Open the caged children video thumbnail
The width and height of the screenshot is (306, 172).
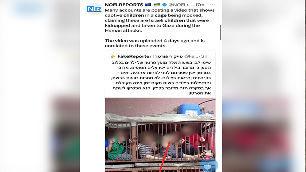pyautogui.click(x=160, y=135)
